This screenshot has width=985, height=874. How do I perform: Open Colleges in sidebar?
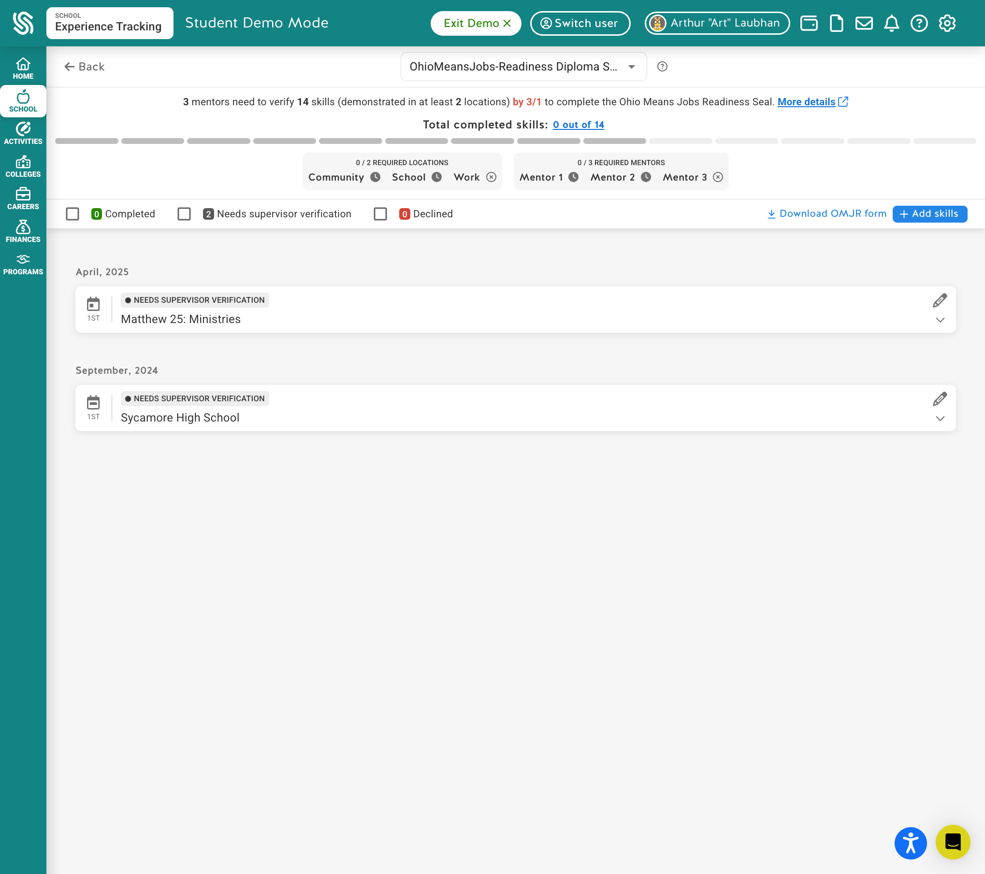23,167
